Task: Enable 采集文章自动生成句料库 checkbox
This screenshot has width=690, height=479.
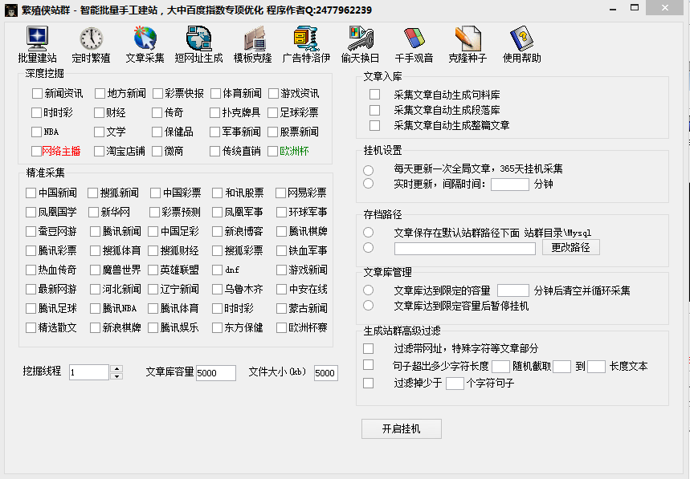Action: 375,95
